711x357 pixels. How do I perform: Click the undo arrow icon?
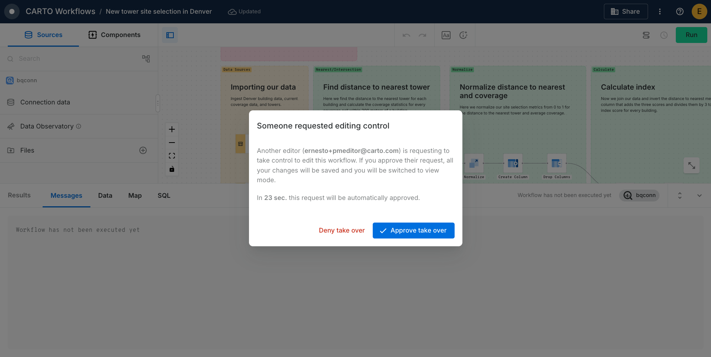click(406, 35)
